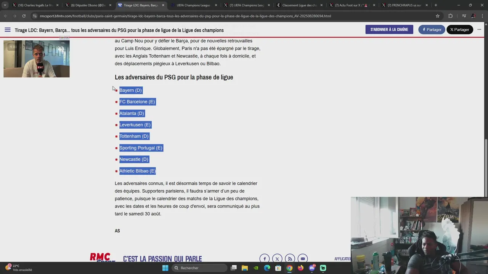
Task: Open File Explorer from the taskbar
Action: (x=245, y=268)
